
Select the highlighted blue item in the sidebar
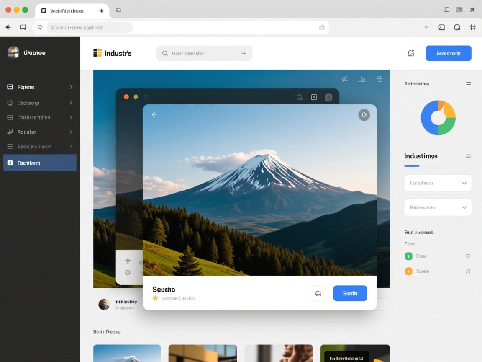coord(40,163)
